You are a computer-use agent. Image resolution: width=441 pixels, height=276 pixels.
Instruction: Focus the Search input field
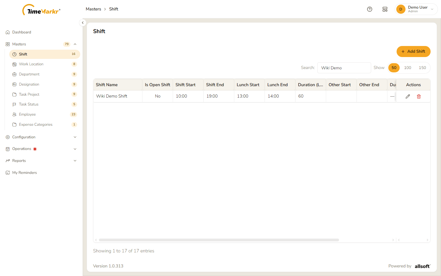(x=344, y=68)
